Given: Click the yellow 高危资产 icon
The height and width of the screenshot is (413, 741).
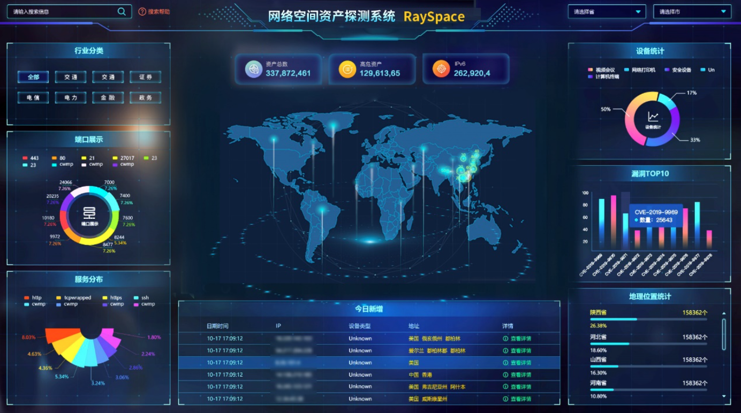Looking at the screenshot, I should [347, 69].
